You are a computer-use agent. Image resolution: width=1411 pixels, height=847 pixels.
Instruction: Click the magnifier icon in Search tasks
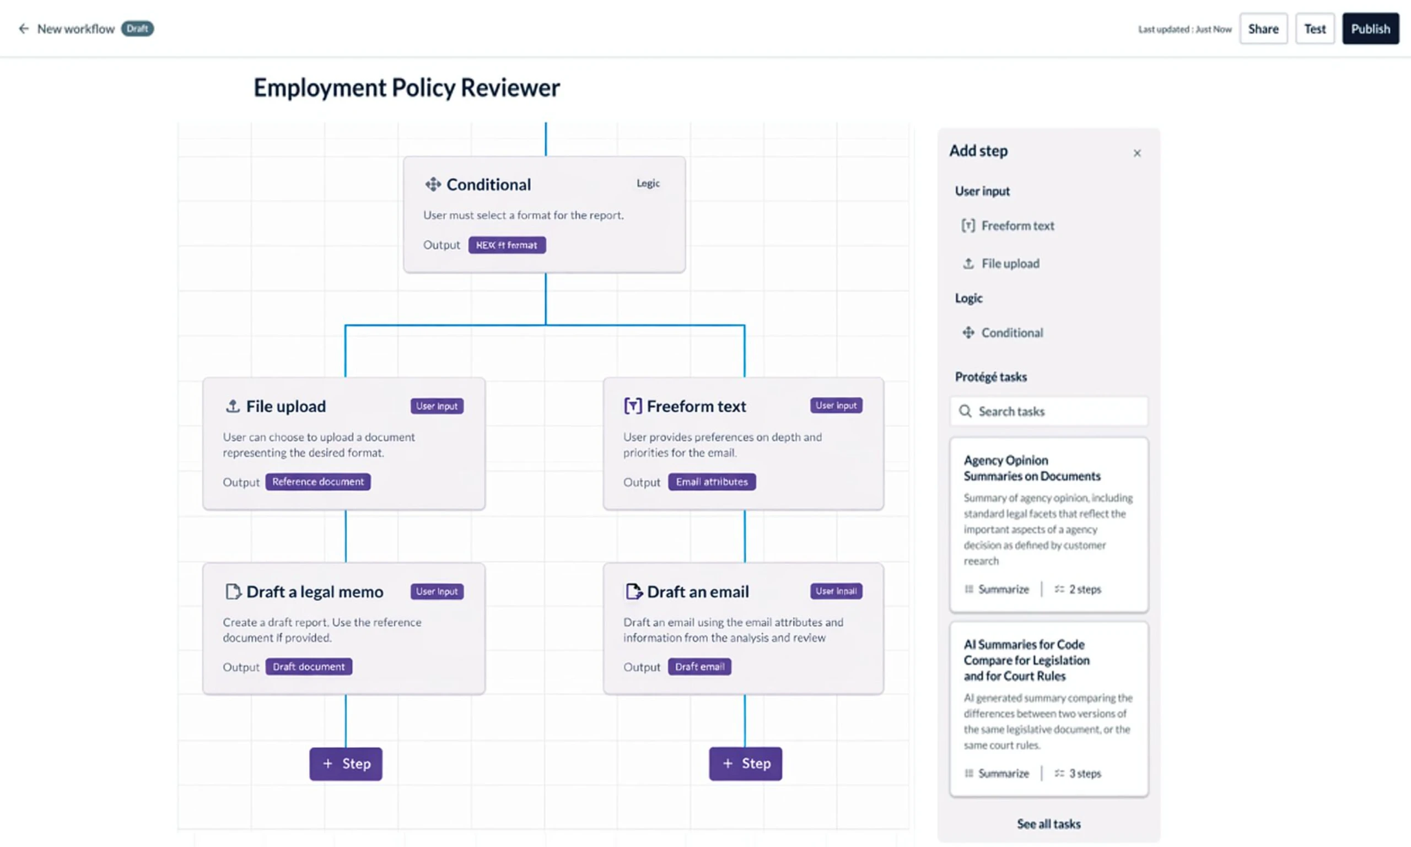click(x=965, y=412)
